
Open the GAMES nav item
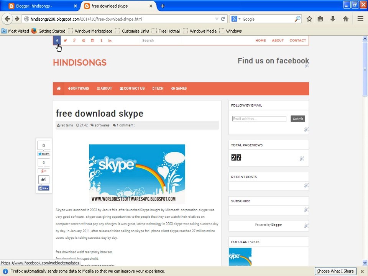tap(179, 89)
